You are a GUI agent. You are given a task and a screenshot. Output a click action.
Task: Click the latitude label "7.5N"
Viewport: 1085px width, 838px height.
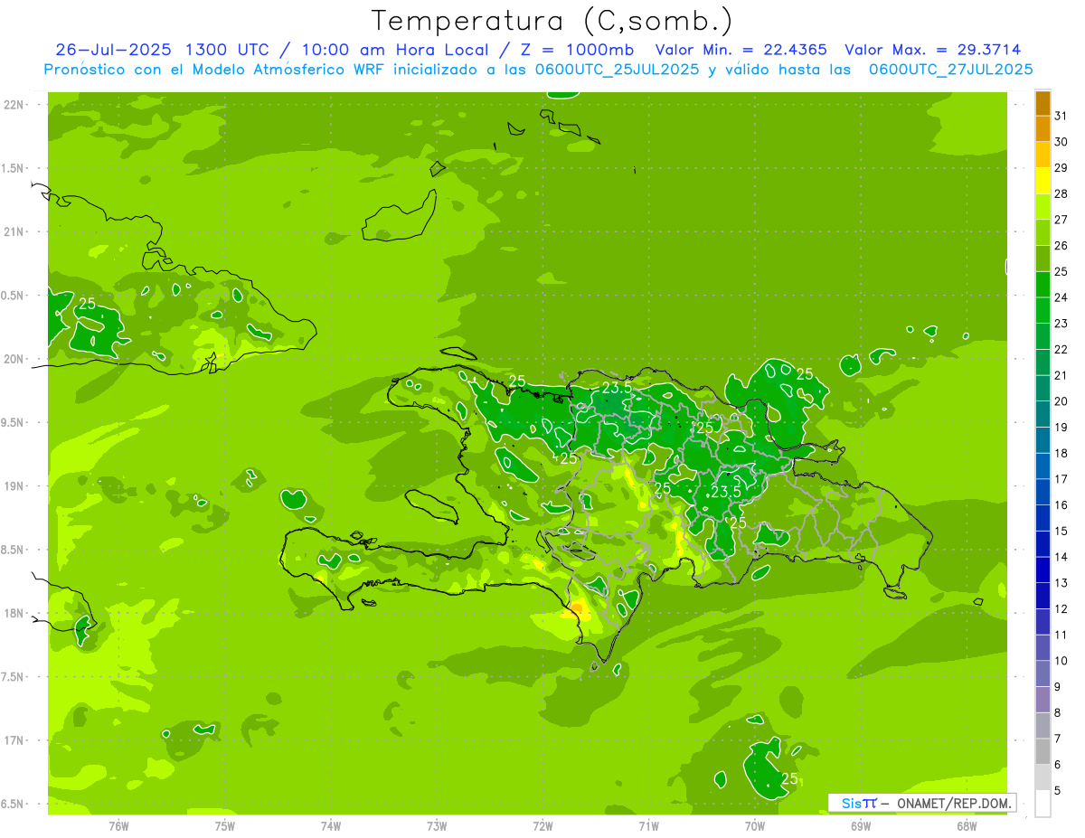[x=12, y=676]
